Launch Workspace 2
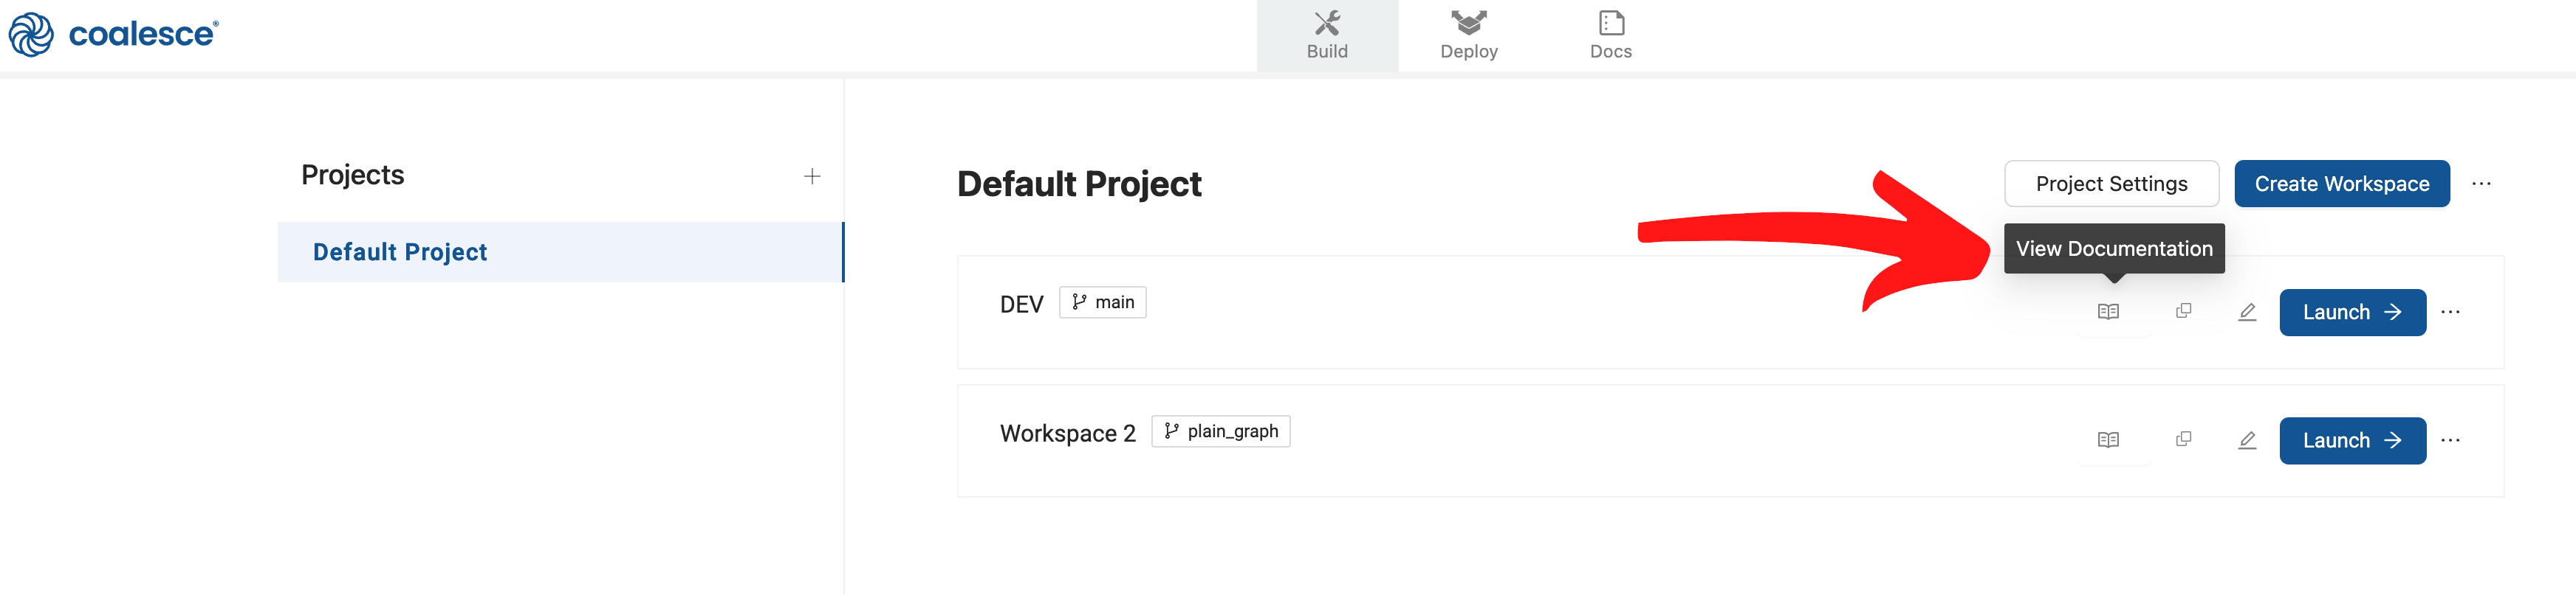This screenshot has width=2576, height=595. (2352, 440)
